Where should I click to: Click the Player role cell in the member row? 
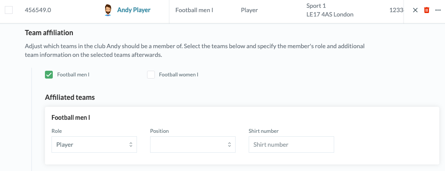click(250, 10)
